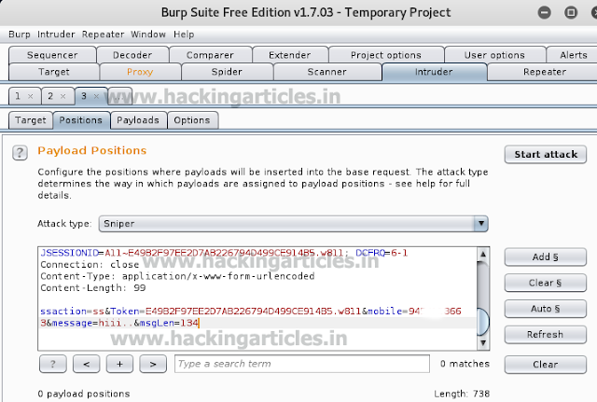Image resolution: width=597 pixels, height=402 pixels.
Task: Click the Clear button beside search
Action: [546, 365]
